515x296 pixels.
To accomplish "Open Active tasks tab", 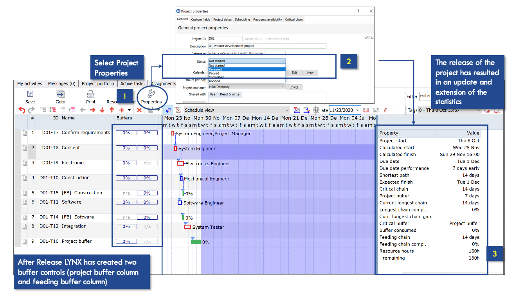I will 132,83.
